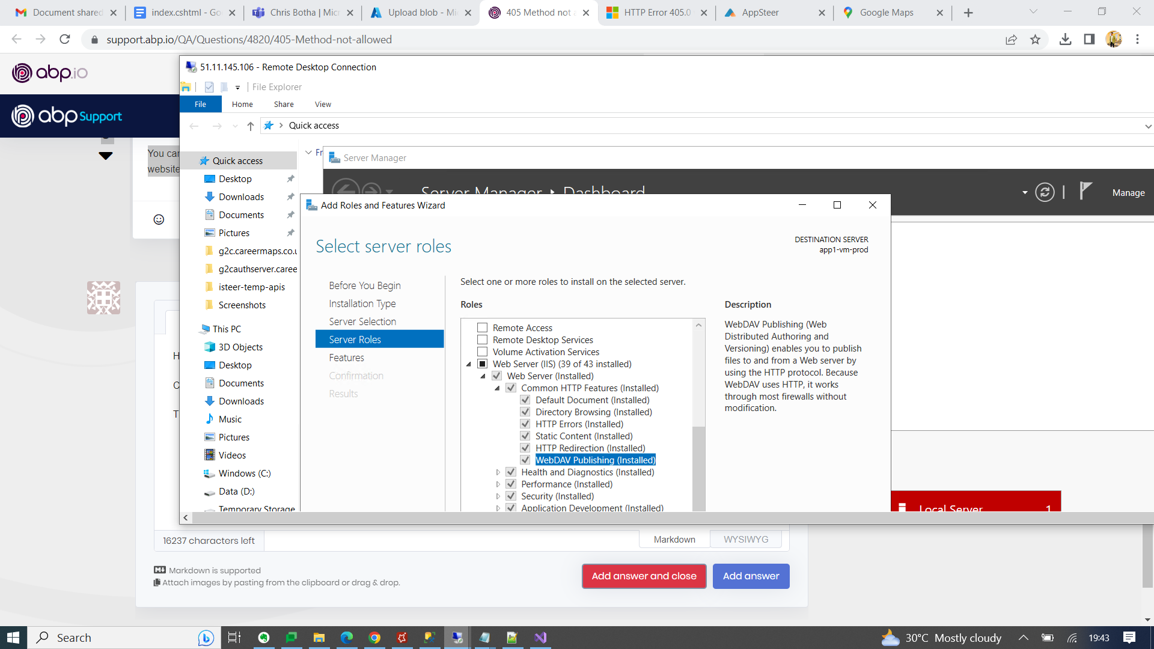Open Visual Studio from taskbar
This screenshot has height=649, width=1154.
(x=540, y=638)
